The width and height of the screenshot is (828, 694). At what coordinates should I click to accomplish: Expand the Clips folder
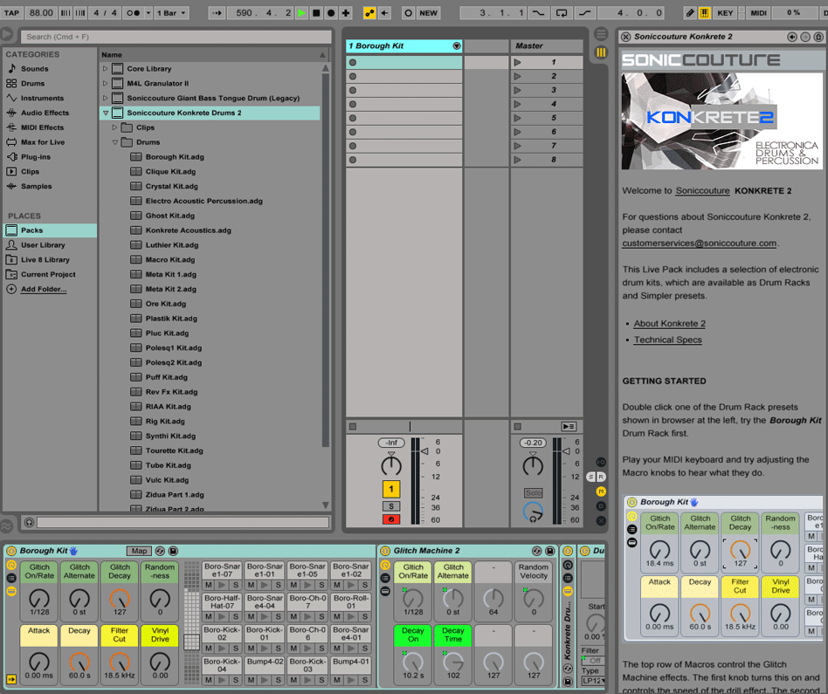coord(114,127)
